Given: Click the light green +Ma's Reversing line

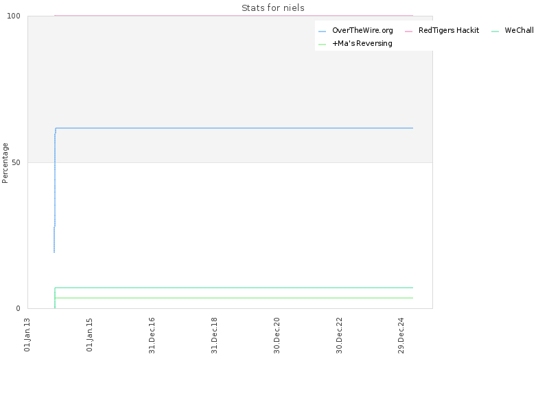Looking at the screenshot, I should point(234,298).
